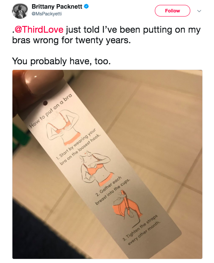The width and height of the screenshot is (214, 263).
Task: Click the 'You probably have, too.' line
Action: [x=61, y=61]
